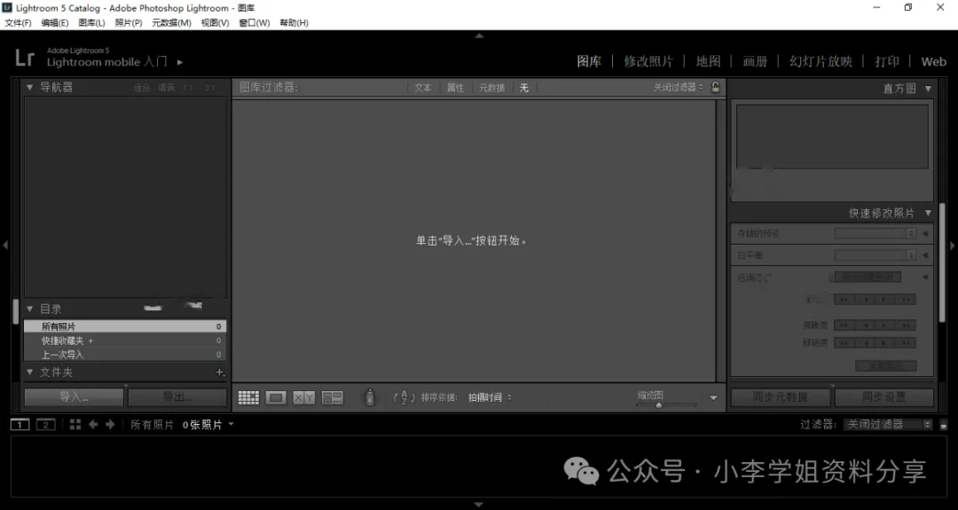958x510 pixels.
Task: Click the 白平衡 row side triangle
Action: point(925,255)
